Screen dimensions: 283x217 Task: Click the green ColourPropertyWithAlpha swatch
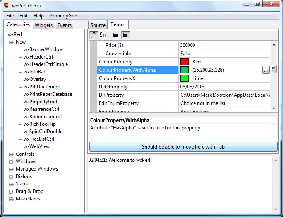[185, 70]
